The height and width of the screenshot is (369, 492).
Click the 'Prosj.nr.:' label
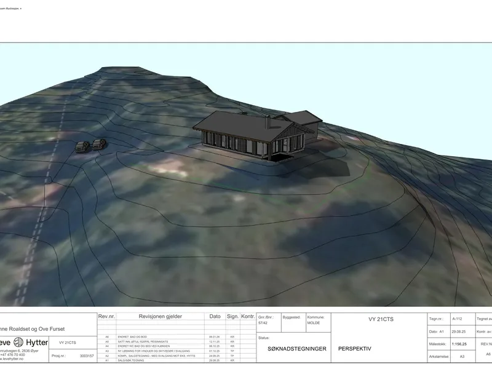pyautogui.click(x=58, y=356)
